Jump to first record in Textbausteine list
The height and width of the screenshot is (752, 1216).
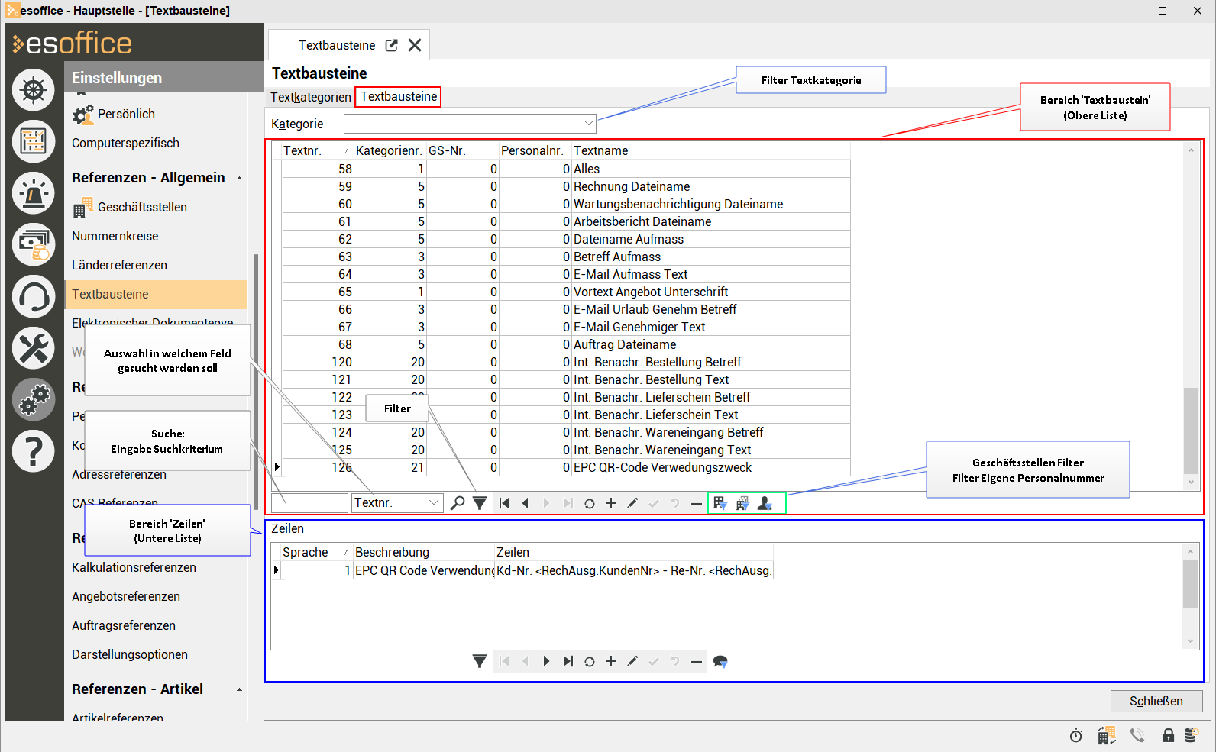point(504,503)
